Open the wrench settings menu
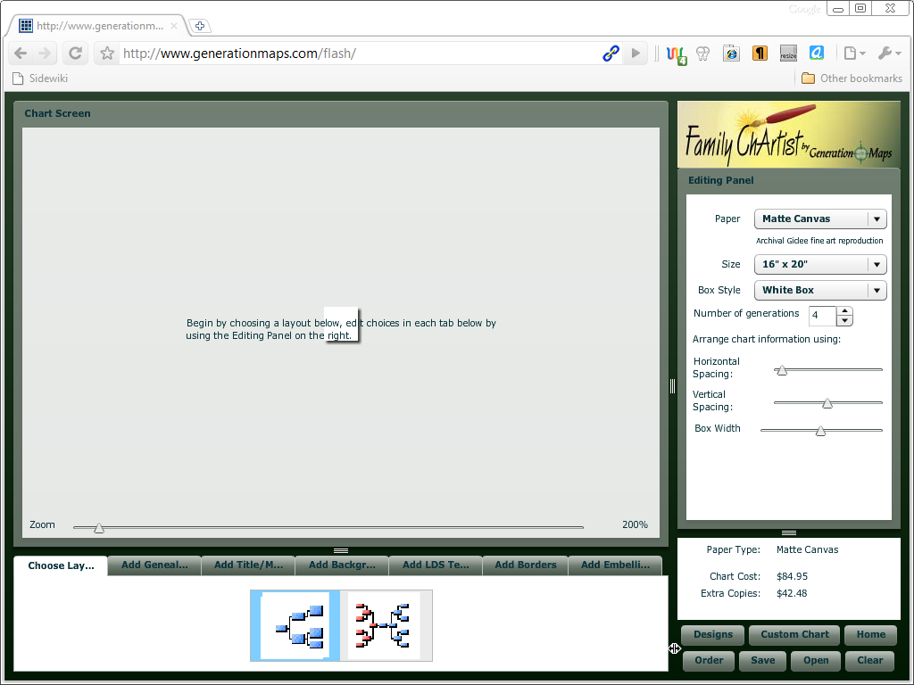 point(889,54)
